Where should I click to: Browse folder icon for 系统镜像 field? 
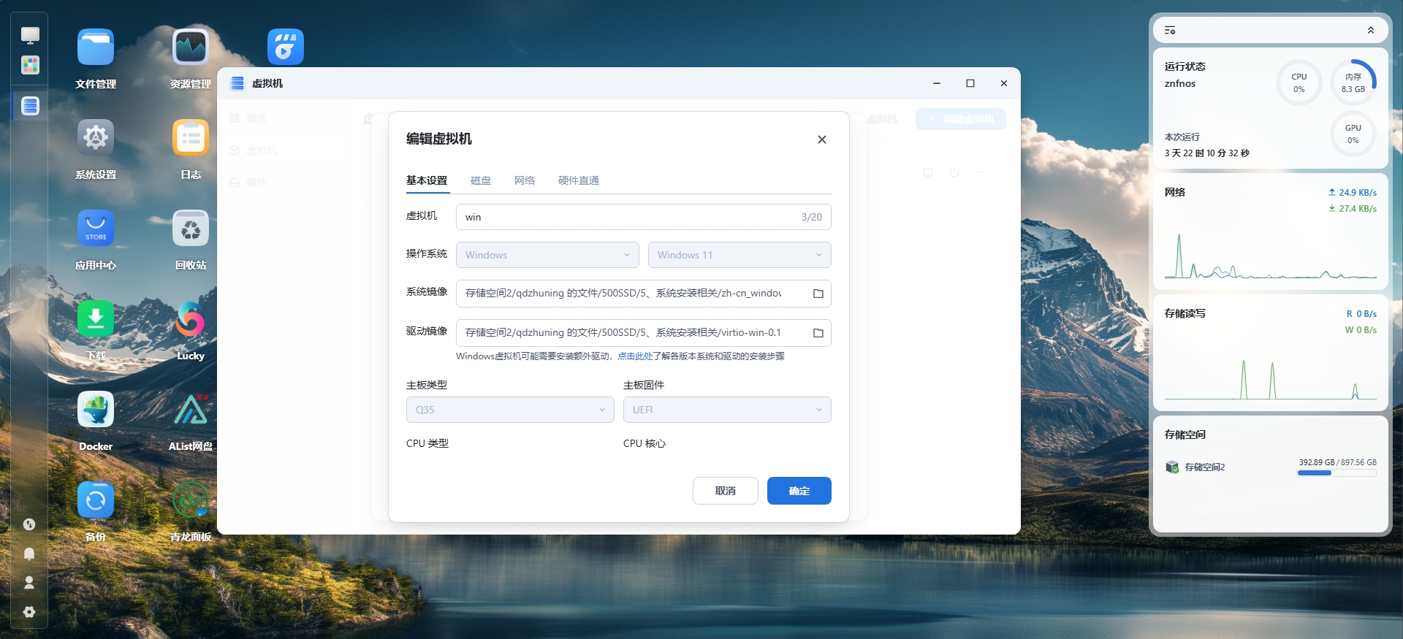click(x=818, y=294)
